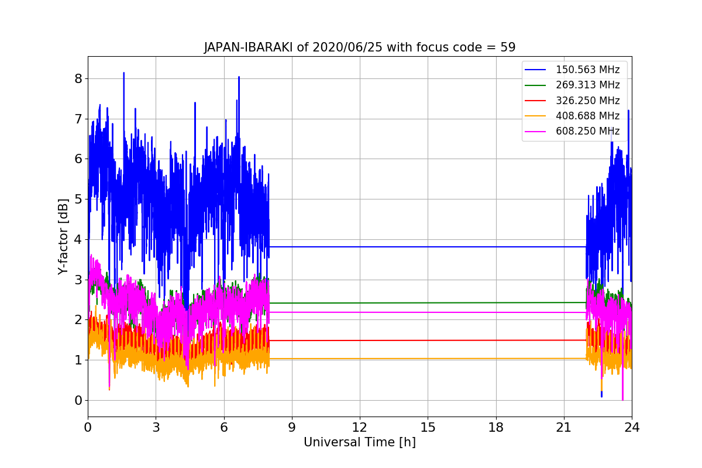This screenshot has height=468, width=702.
Task: Click y-axis tick label '5'
Action: 78,199
